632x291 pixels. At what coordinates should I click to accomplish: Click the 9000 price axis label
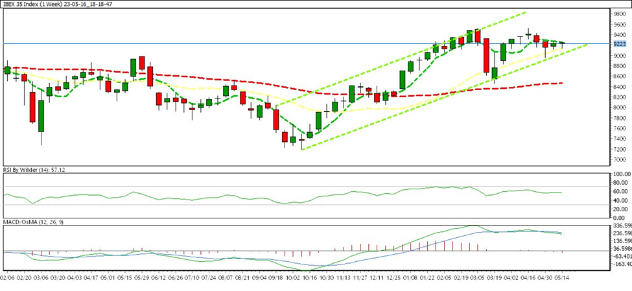pyautogui.click(x=620, y=56)
